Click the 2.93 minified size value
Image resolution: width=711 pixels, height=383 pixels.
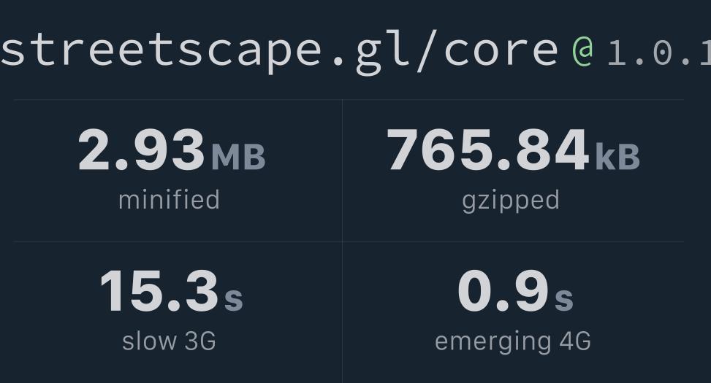(141, 150)
